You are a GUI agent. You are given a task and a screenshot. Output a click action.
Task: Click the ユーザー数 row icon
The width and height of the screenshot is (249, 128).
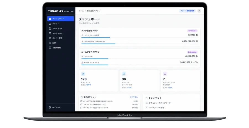click(x=82, y=57)
